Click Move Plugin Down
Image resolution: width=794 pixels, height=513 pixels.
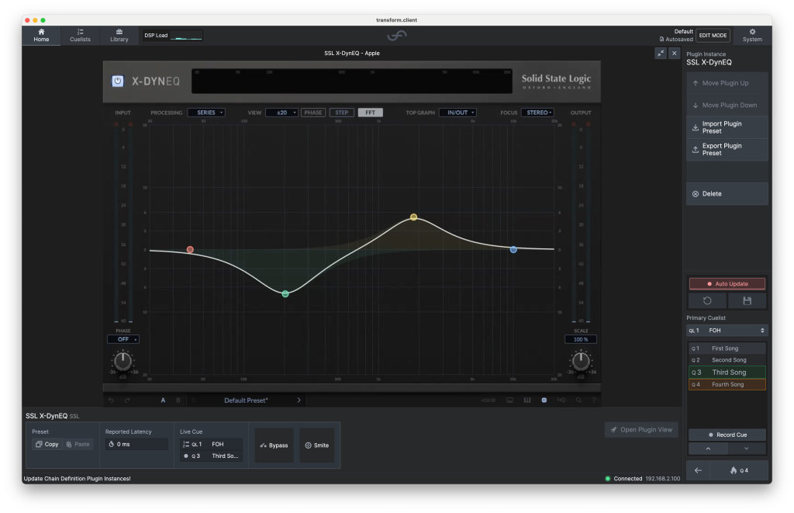727,106
